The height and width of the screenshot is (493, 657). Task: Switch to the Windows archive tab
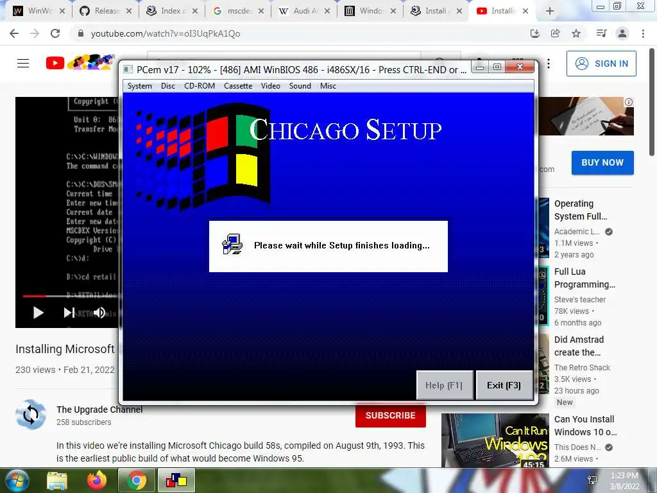click(364, 11)
